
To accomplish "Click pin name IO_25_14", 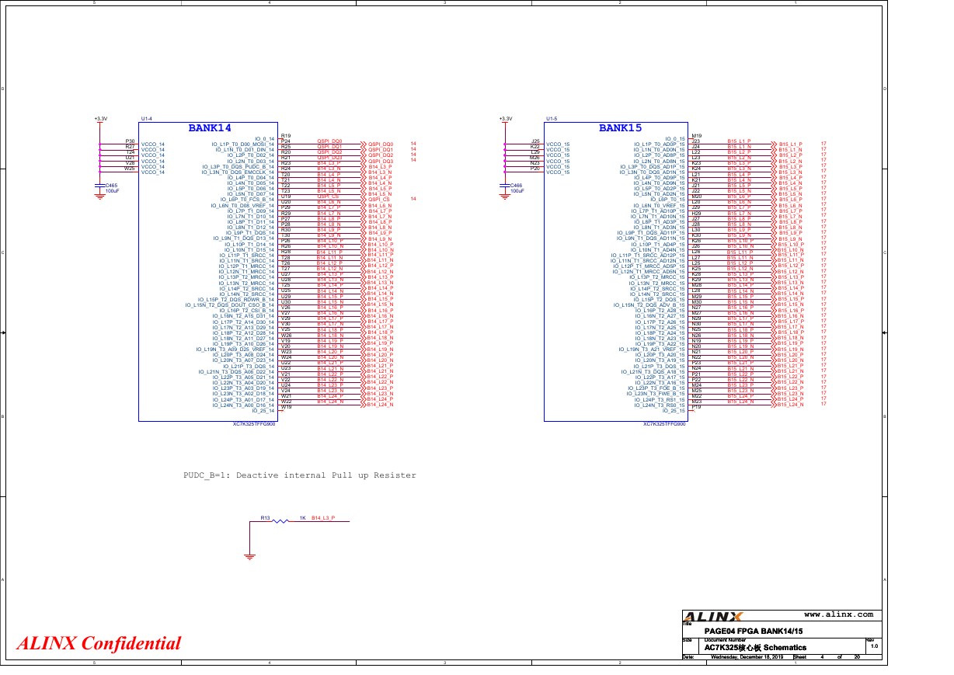I will pos(263,410).
